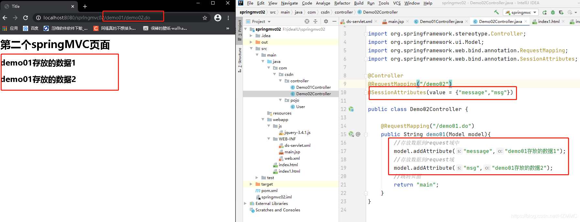Viewport: 580px width, 222px height.
Task: Open the File menu in IntelliJ
Action: [x=250, y=3]
